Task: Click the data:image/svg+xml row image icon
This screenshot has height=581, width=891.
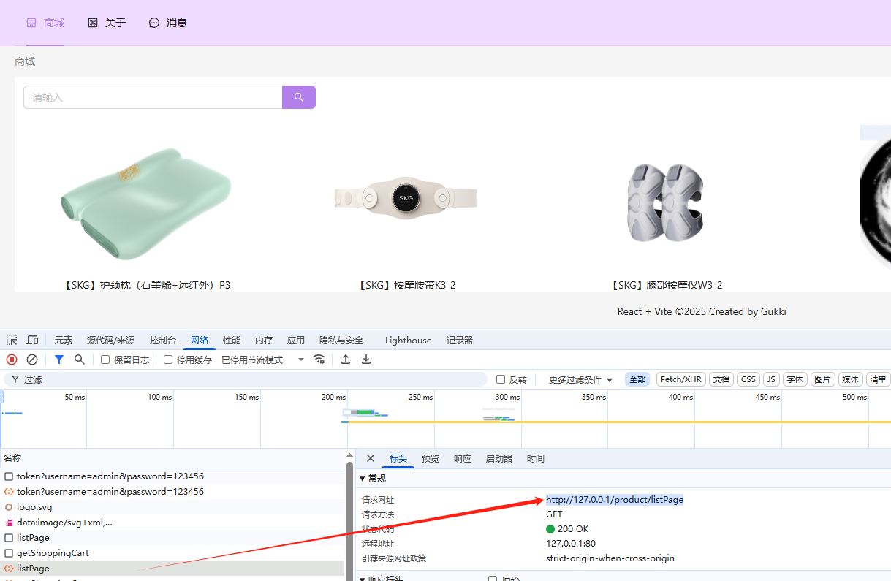Action: pyautogui.click(x=9, y=523)
